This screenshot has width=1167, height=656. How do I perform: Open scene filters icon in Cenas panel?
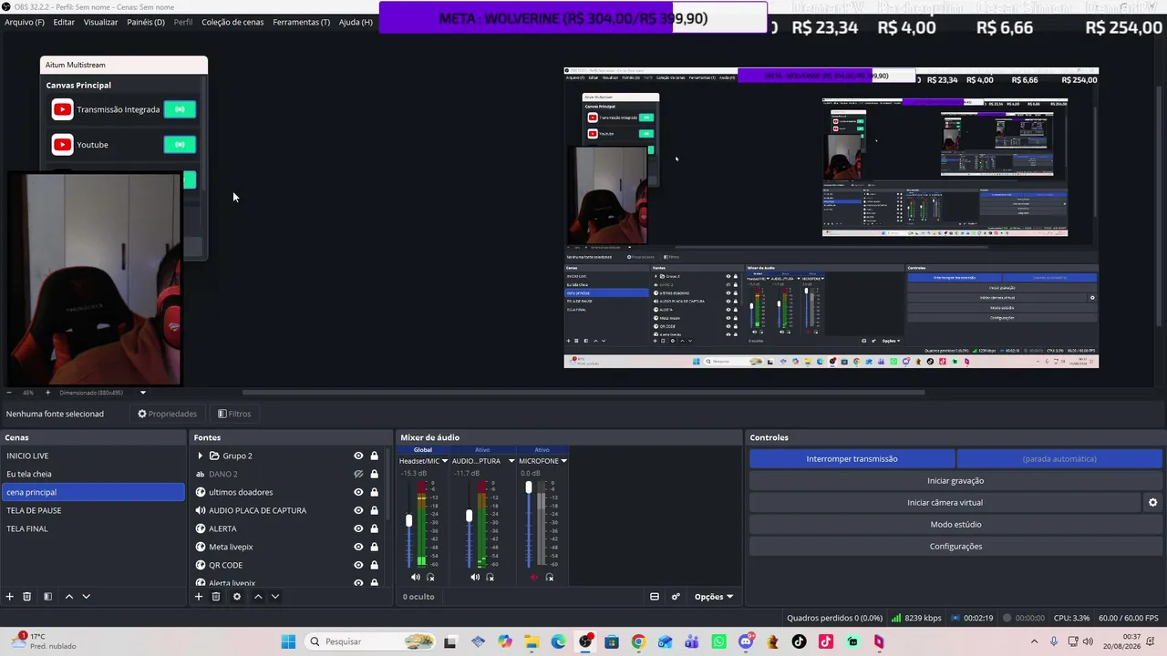click(47, 597)
